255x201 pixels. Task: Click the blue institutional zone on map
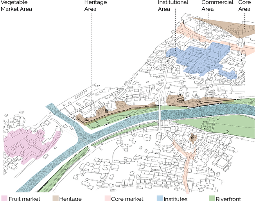[202, 59]
